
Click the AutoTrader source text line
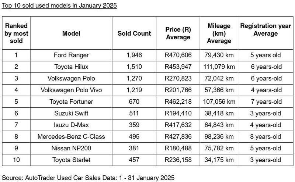[88, 177]
